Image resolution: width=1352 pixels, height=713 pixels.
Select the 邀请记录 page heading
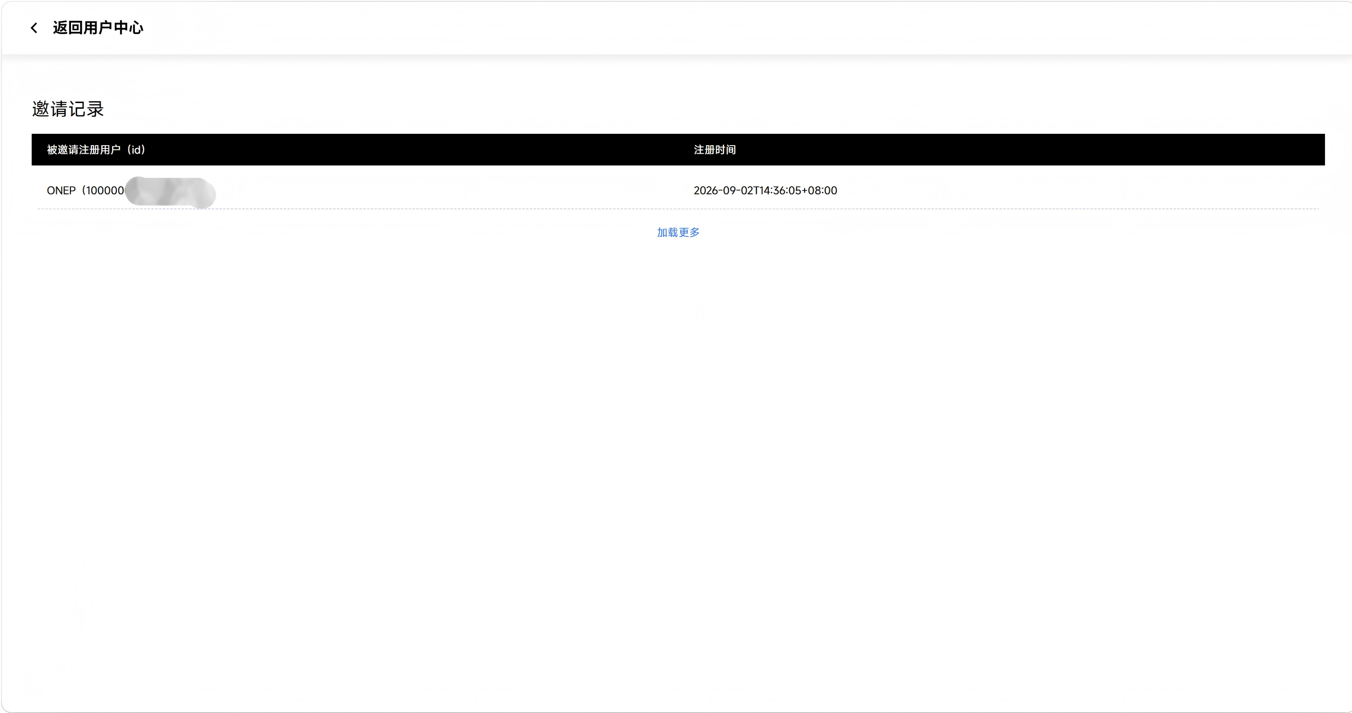point(68,109)
